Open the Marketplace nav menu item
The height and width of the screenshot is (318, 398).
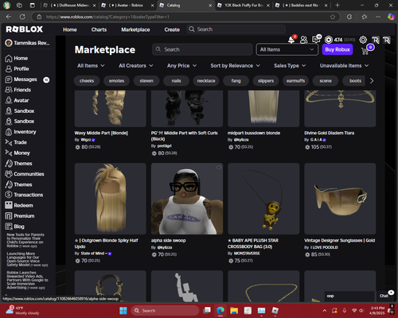(x=135, y=29)
